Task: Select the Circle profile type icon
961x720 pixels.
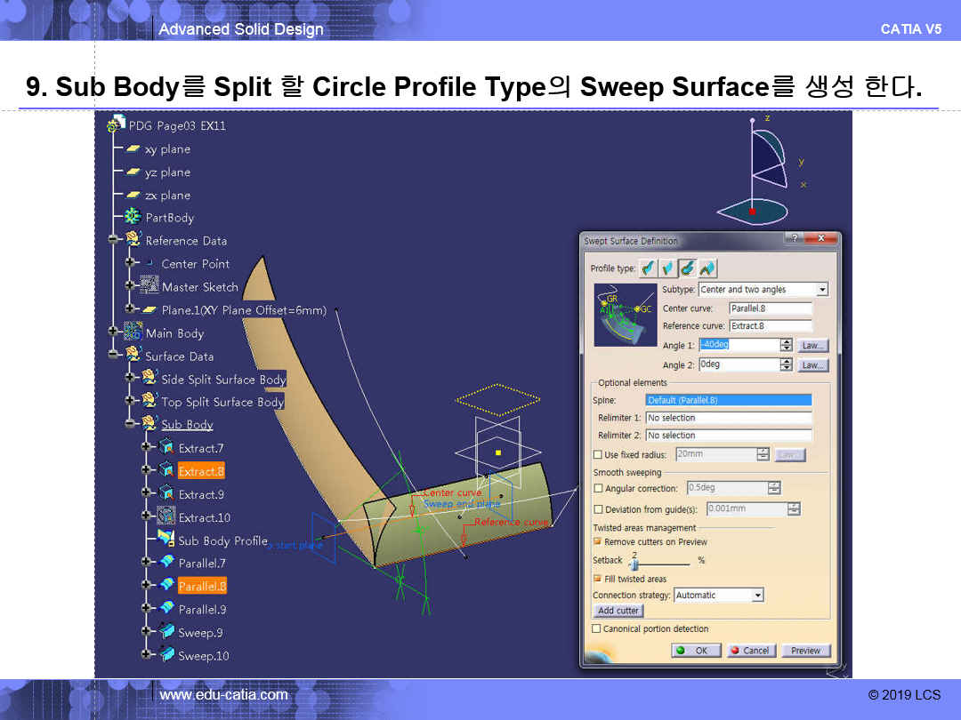Action: pos(688,268)
